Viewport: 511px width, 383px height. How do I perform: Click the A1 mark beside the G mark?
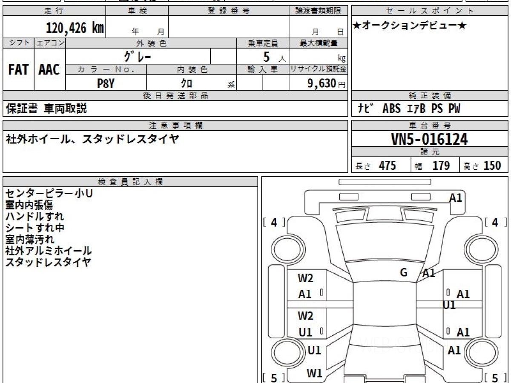click(x=428, y=274)
